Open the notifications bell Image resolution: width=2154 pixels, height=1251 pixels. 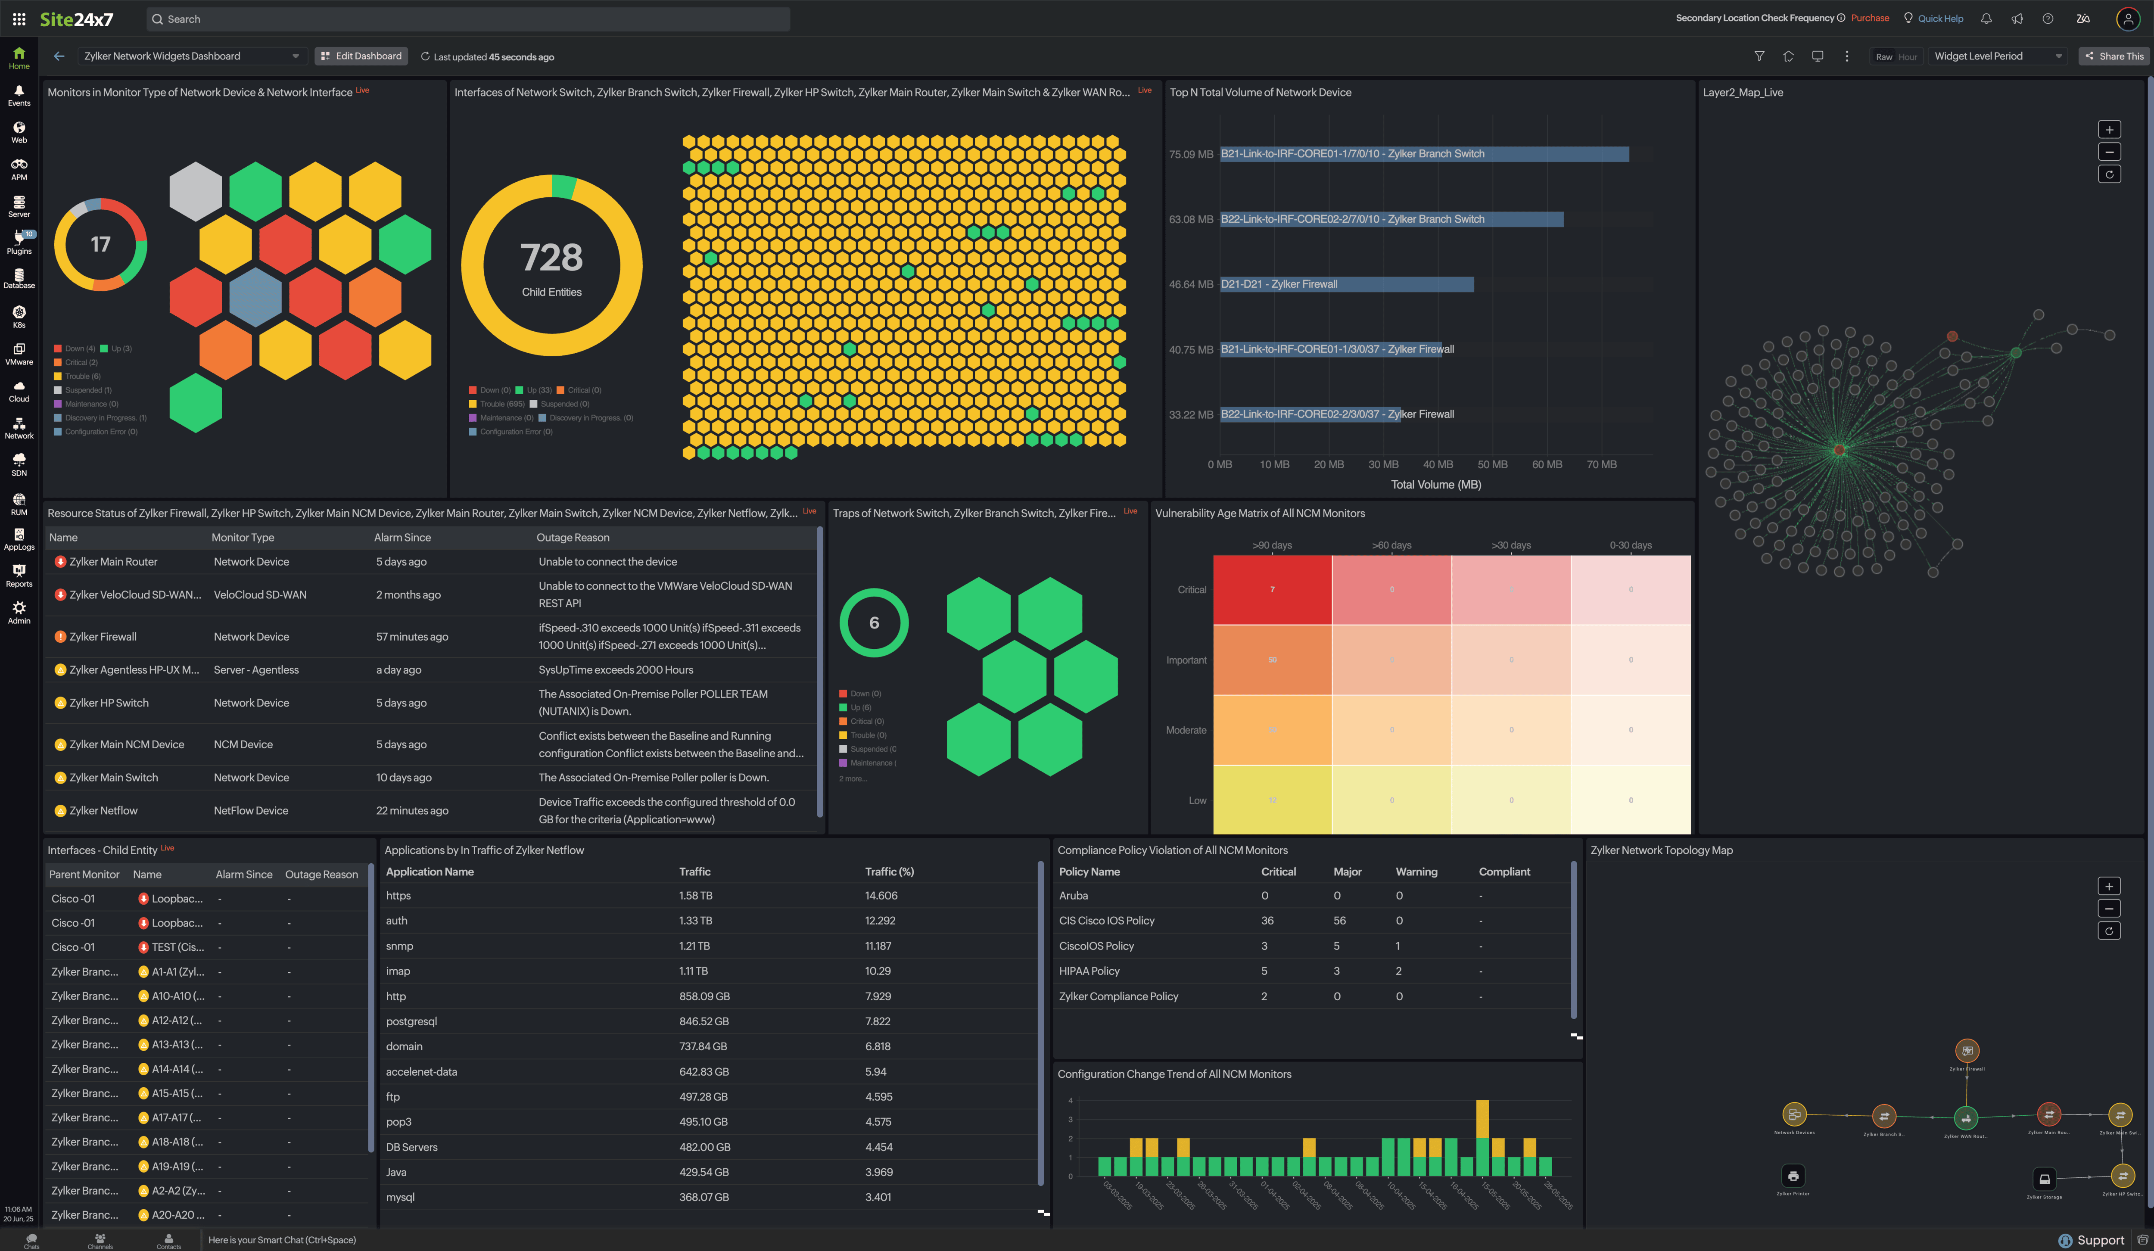pyautogui.click(x=1986, y=18)
